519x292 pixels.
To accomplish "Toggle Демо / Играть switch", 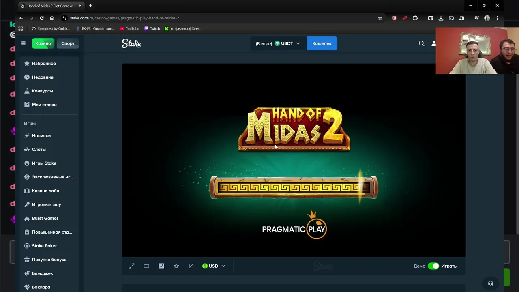I will [433, 266].
